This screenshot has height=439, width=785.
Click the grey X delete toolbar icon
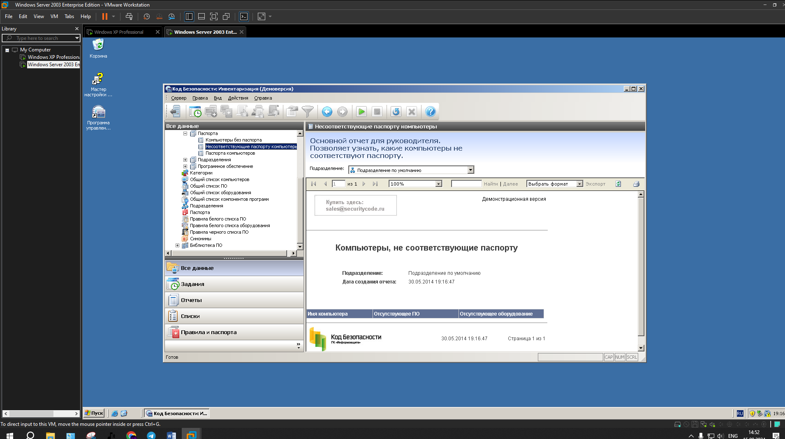pyautogui.click(x=412, y=111)
